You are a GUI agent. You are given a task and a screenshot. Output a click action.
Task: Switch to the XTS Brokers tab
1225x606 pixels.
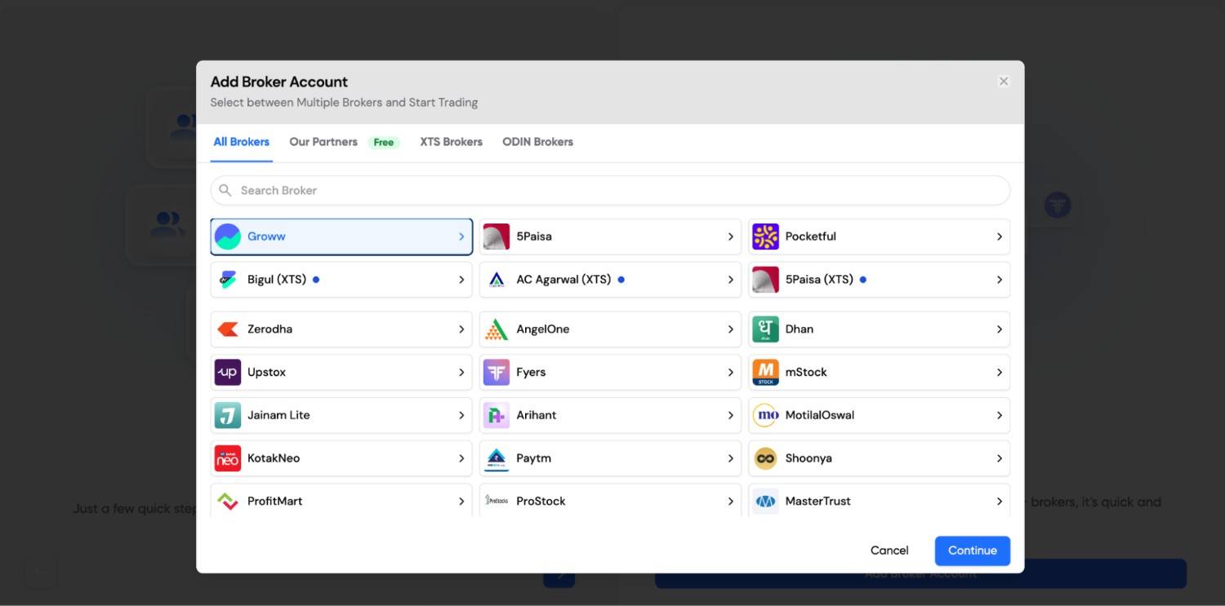[x=451, y=142]
